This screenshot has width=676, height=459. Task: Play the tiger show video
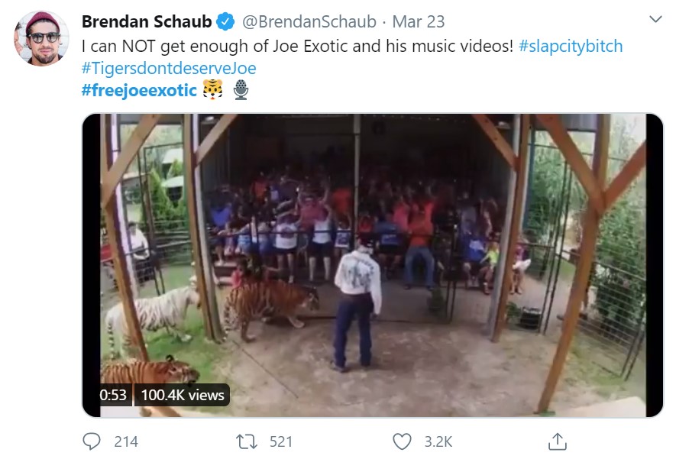pos(373,265)
